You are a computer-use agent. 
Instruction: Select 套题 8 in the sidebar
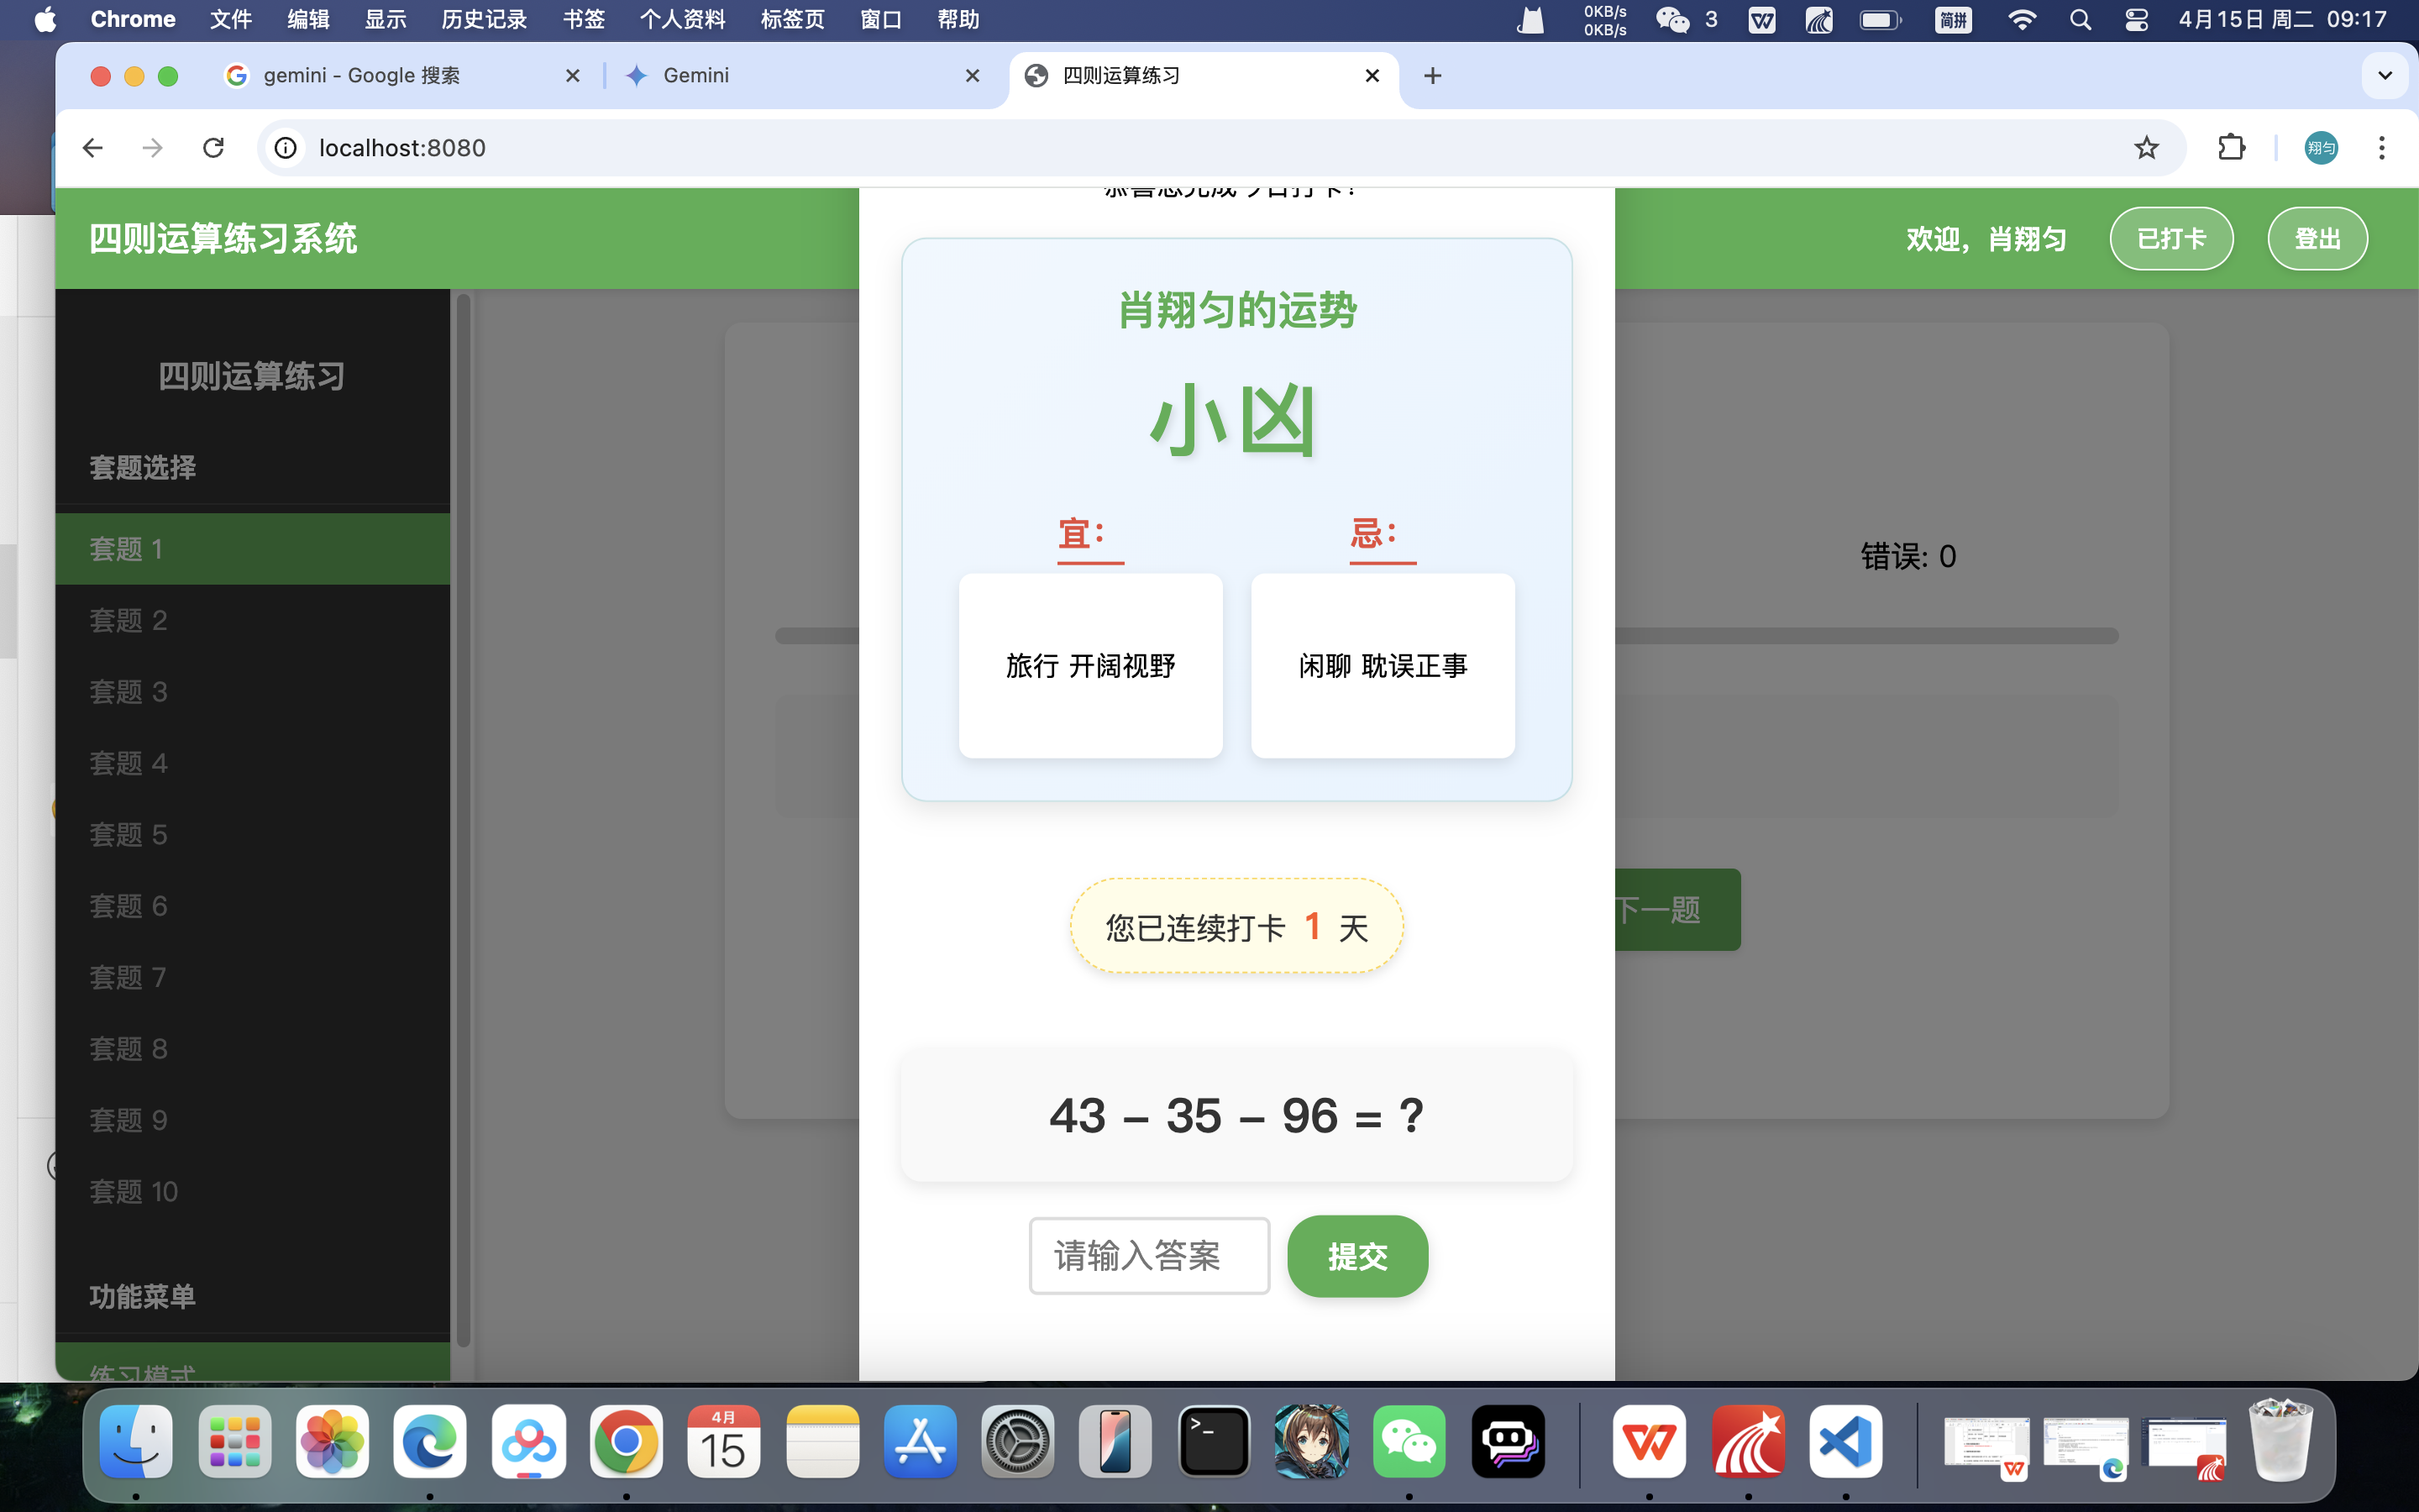click(x=253, y=1049)
